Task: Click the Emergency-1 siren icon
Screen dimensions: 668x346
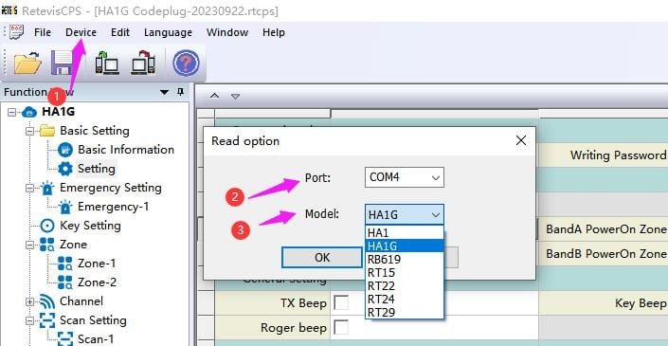Action: click(x=65, y=207)
